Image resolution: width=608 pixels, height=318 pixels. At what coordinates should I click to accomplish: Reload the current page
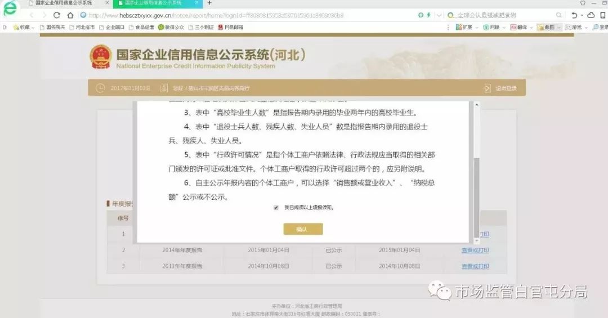pos(57,16)
